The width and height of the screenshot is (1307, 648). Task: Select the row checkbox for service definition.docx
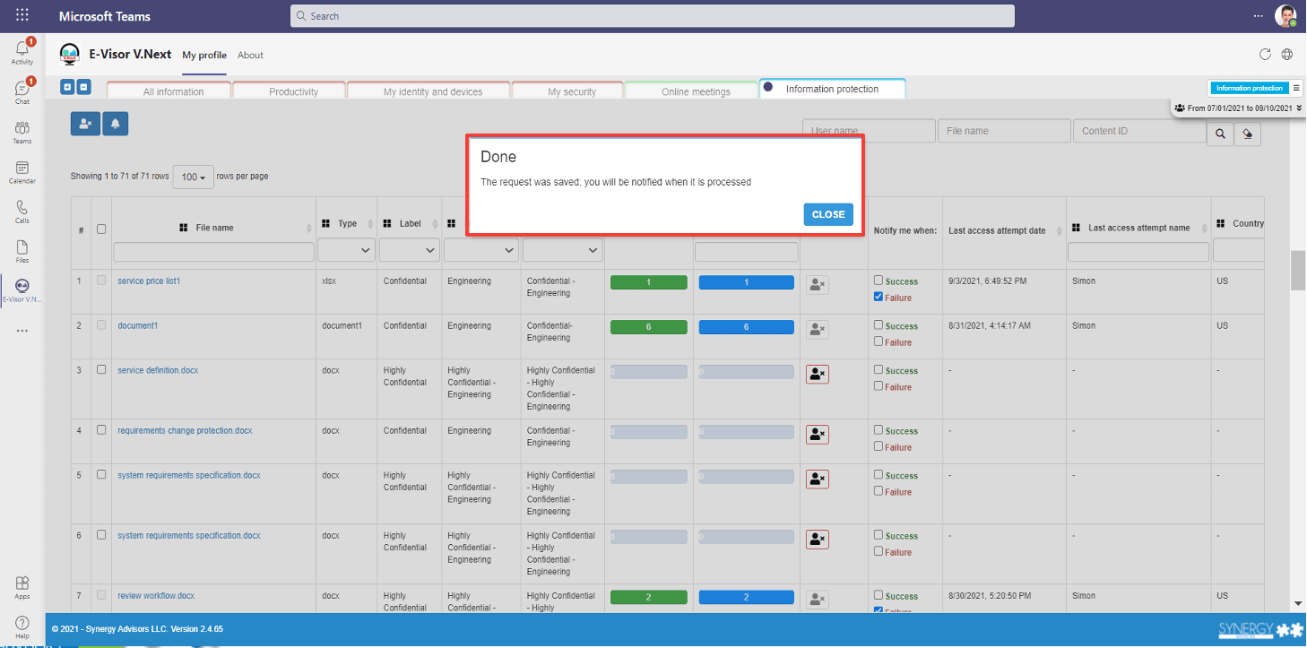(x=101, y=369)
